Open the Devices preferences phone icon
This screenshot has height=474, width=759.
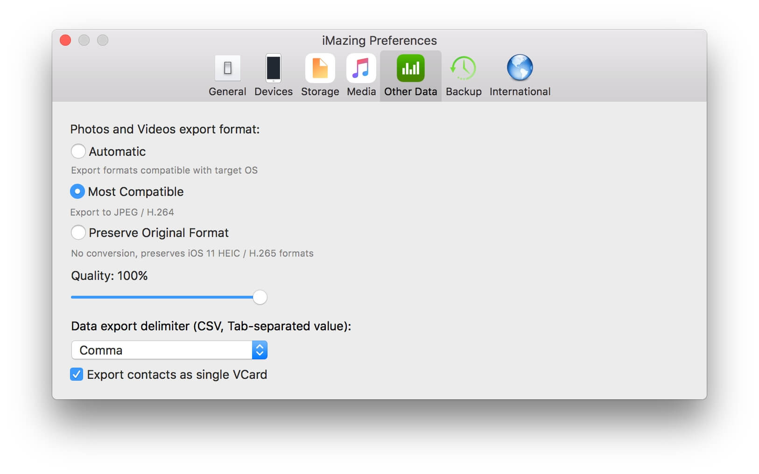tap(274, 68)
